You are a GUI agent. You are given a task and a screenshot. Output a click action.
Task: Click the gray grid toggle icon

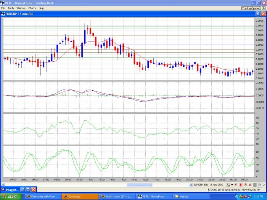(x=255, y=185)
